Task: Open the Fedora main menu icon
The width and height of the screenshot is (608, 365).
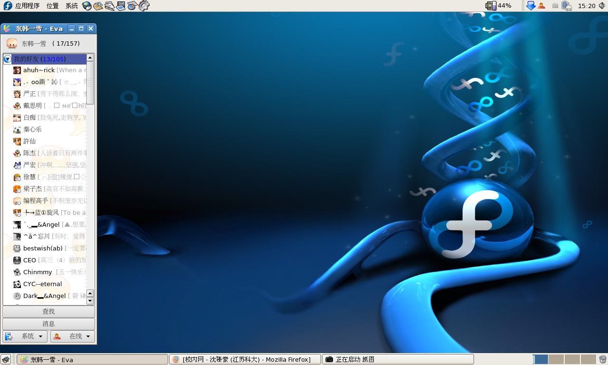Action: tap(8, 6)
